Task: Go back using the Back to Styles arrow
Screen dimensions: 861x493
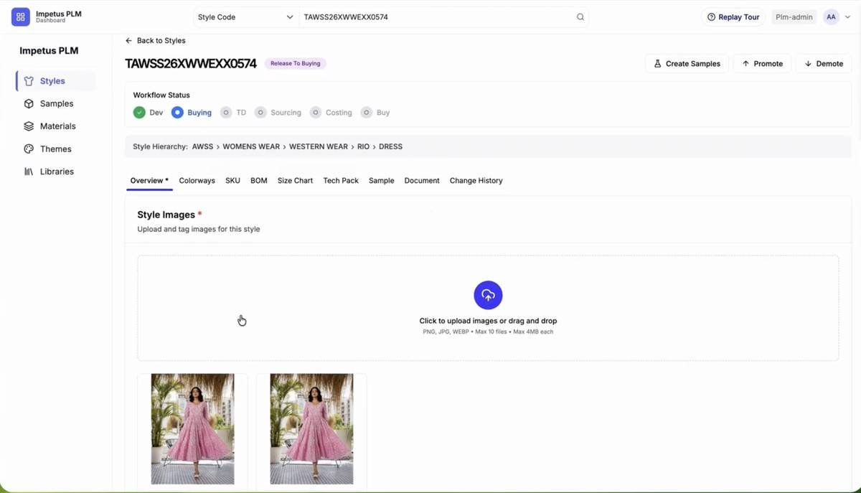Action: pyautogui.click(x=128, y=41)
